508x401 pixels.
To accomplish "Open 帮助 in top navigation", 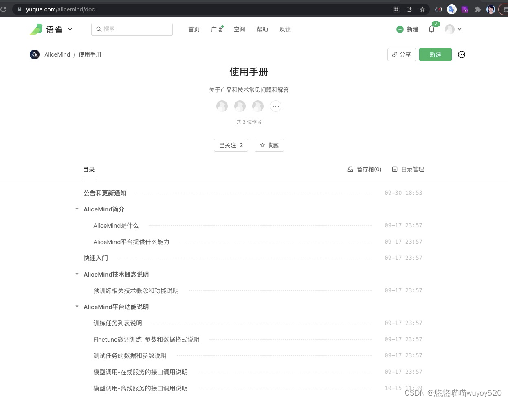I will 262,29.
